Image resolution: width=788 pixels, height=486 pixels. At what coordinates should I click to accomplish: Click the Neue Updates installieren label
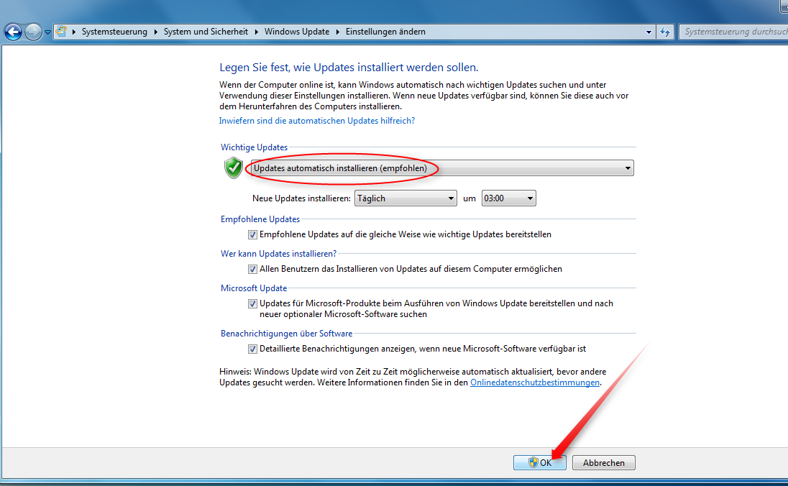point(301,198)
